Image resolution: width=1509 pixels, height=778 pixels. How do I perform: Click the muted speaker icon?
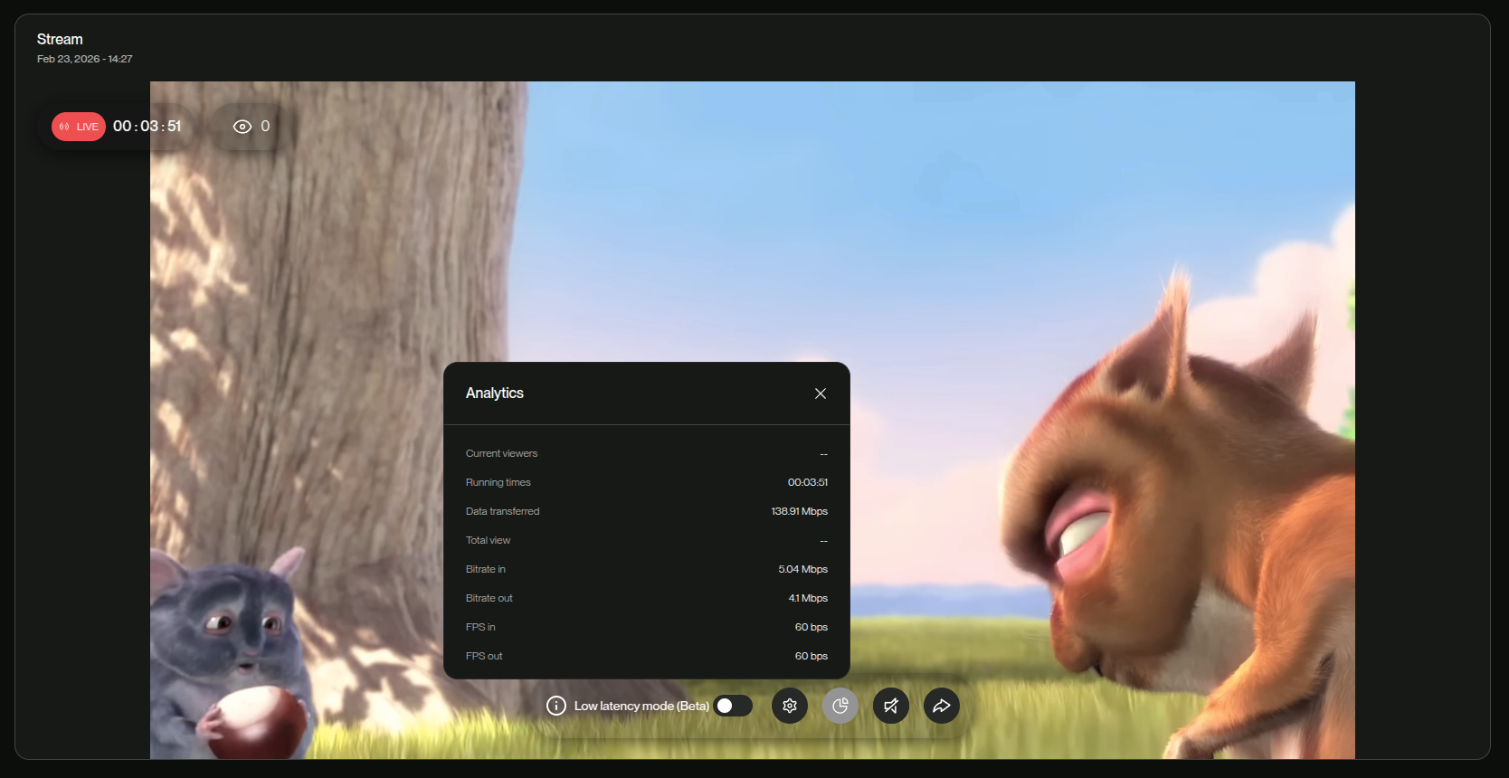(891, 706)
